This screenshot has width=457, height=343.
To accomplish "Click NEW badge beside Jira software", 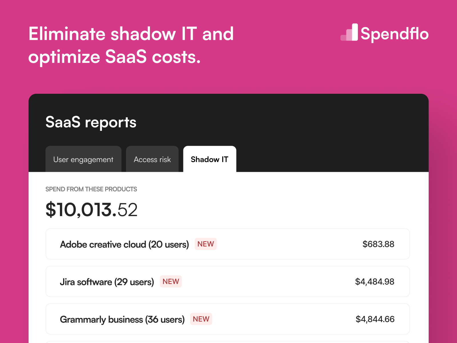I will point(171,282).
